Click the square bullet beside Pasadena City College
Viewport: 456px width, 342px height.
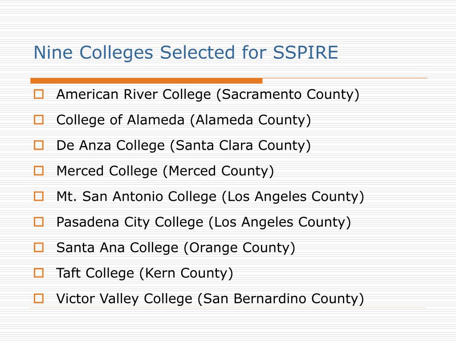pyautogui.click(x=39, y=222)
